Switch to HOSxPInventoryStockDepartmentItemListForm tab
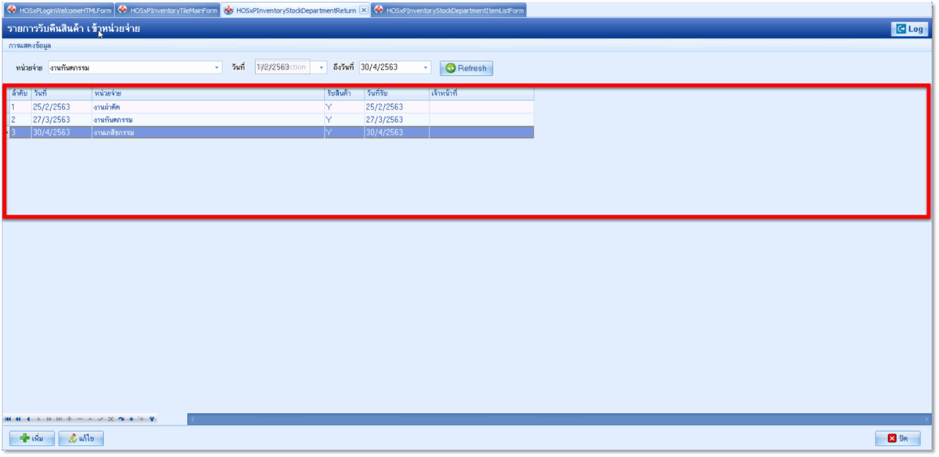Viewport: 939px width, 457px height. pyautogui.click(x=449, y=10)
